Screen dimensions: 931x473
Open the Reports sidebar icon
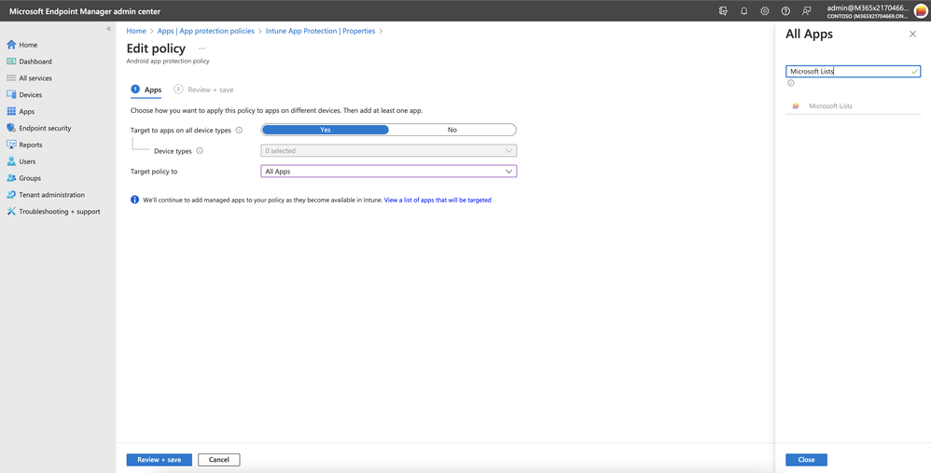click(11, 145)
